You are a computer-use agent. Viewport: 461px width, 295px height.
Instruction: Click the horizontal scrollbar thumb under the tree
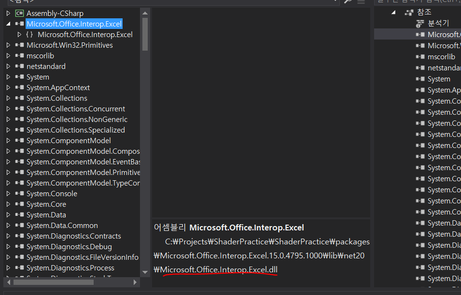pyautogui.click(x=54, y=282)
